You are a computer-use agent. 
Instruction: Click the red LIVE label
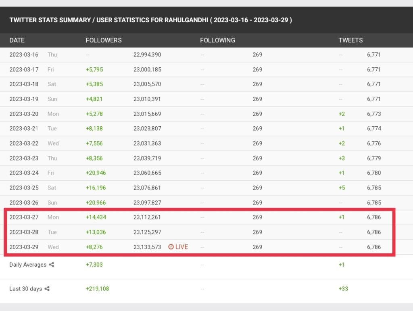pyautogui.click(x=182, y=247)
